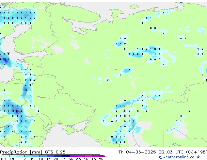Click the '(00+195)' forecast offset text

pyautogui.click(x=197, y=152)
